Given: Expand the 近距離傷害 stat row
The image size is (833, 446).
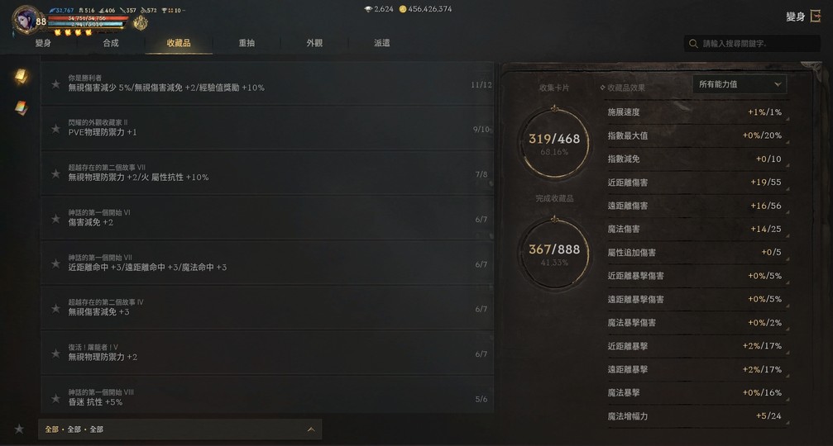Looking at the screenshot, I should click(697, 183).
